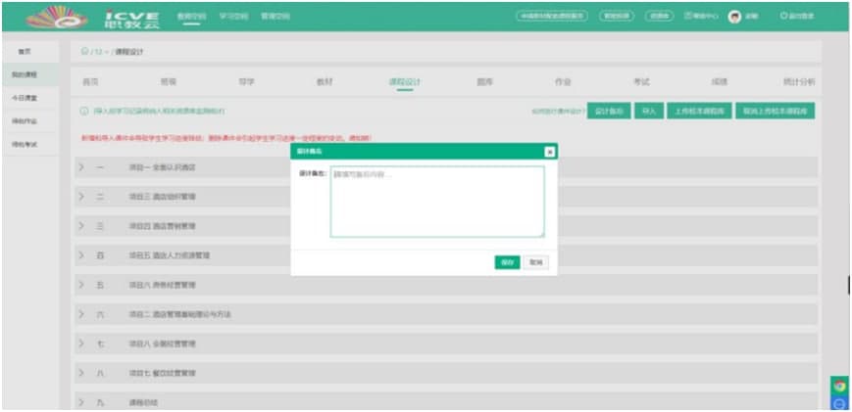Expand chapter 三 with its chevron
The height and width of the screenshot is (412, 852).
point(81,226)
